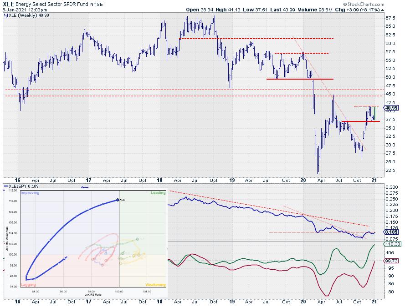
Task: Click the '21' year label on the bottom panel's time axis
Action: pyautogui.click(x=374, y=302)
